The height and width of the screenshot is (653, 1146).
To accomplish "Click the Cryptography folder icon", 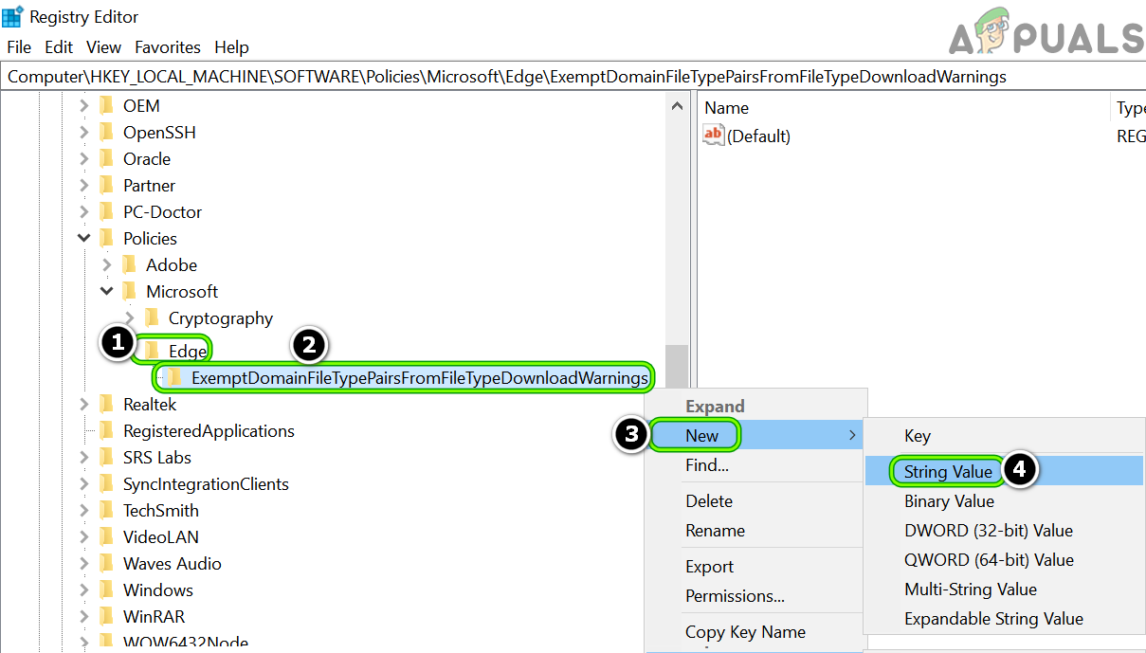I will tap(152, 317).
